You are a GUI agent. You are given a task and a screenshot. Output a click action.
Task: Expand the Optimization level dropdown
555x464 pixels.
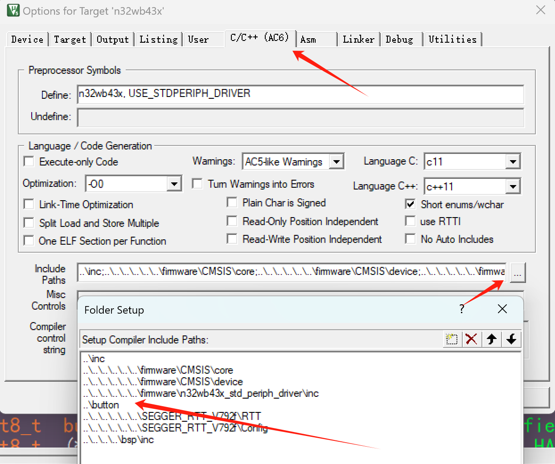click(x=174, y=184)
